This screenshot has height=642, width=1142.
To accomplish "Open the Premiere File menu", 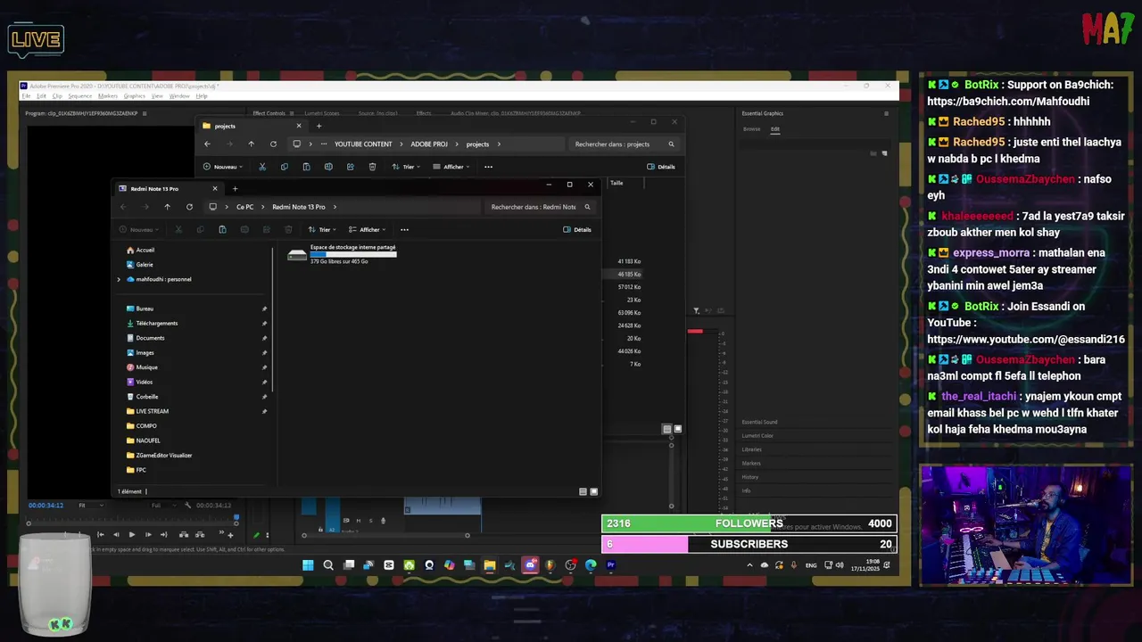I will tap(27, 96).
